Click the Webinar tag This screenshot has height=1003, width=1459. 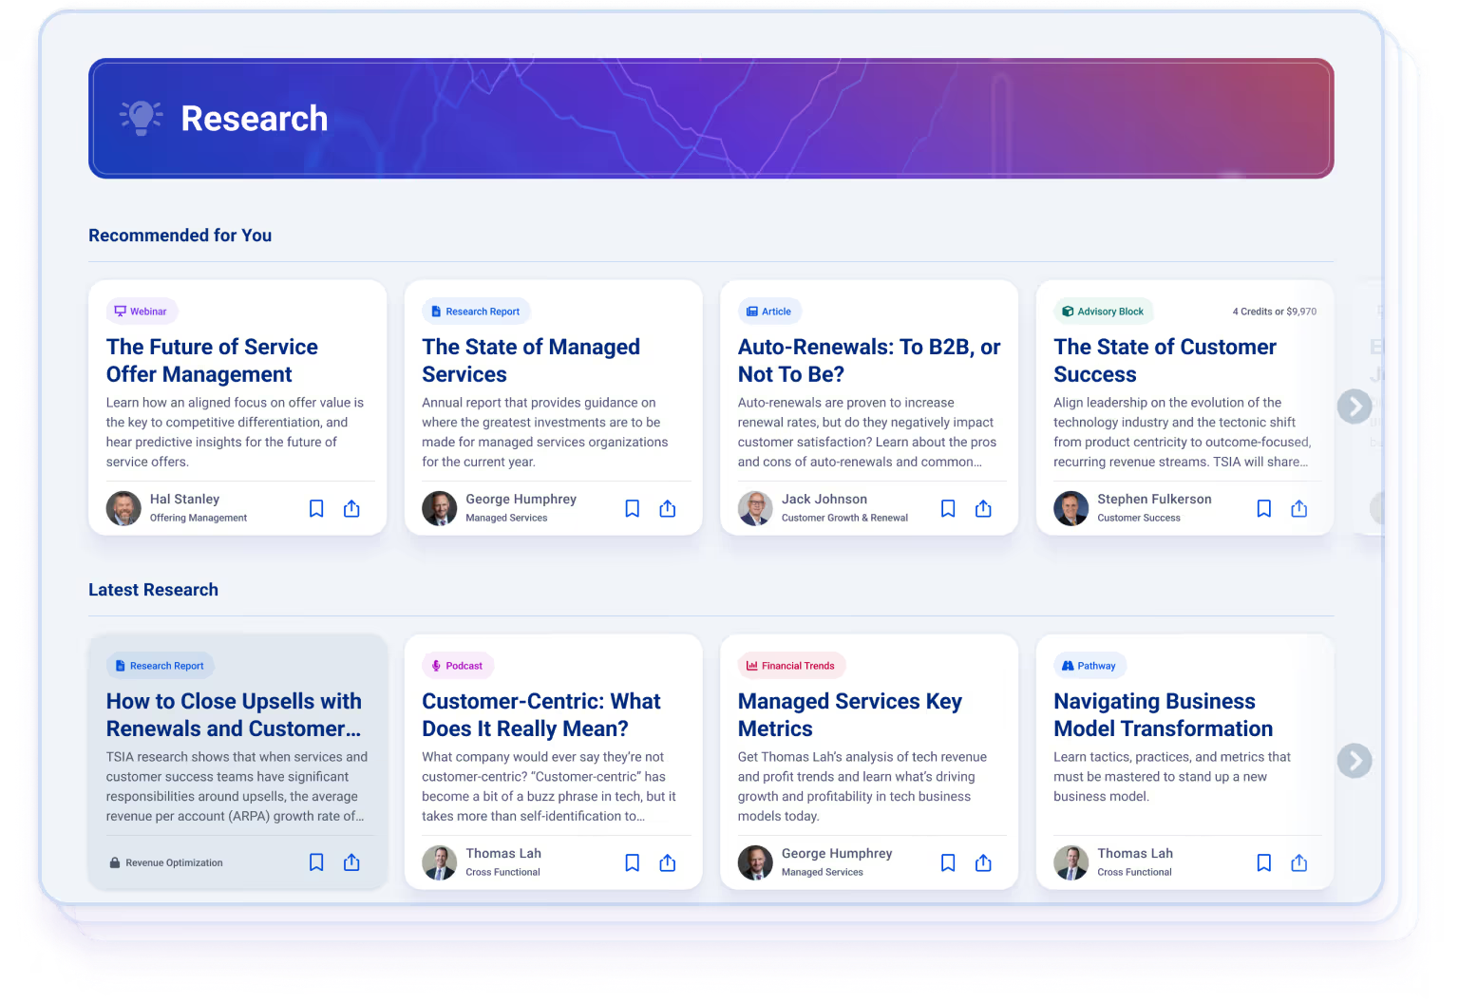click(x=141, y=312)
